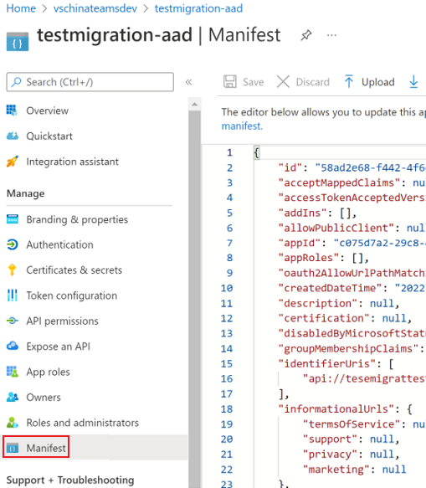Click the App roles icon
This screenshot has width=426, height=488.
13,372
